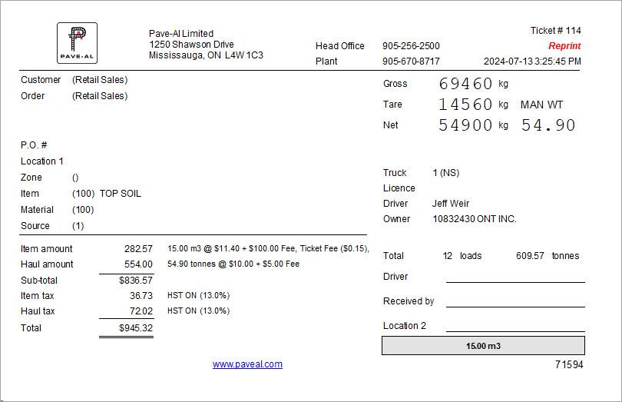Click the 71594 number at bottom right

click(569, 365)
